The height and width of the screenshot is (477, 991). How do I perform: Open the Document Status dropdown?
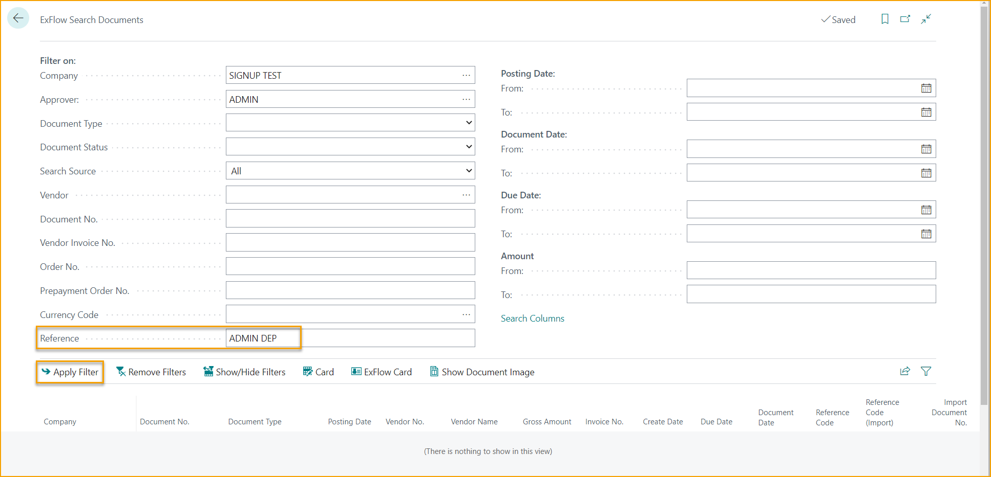tap(468, 146)
